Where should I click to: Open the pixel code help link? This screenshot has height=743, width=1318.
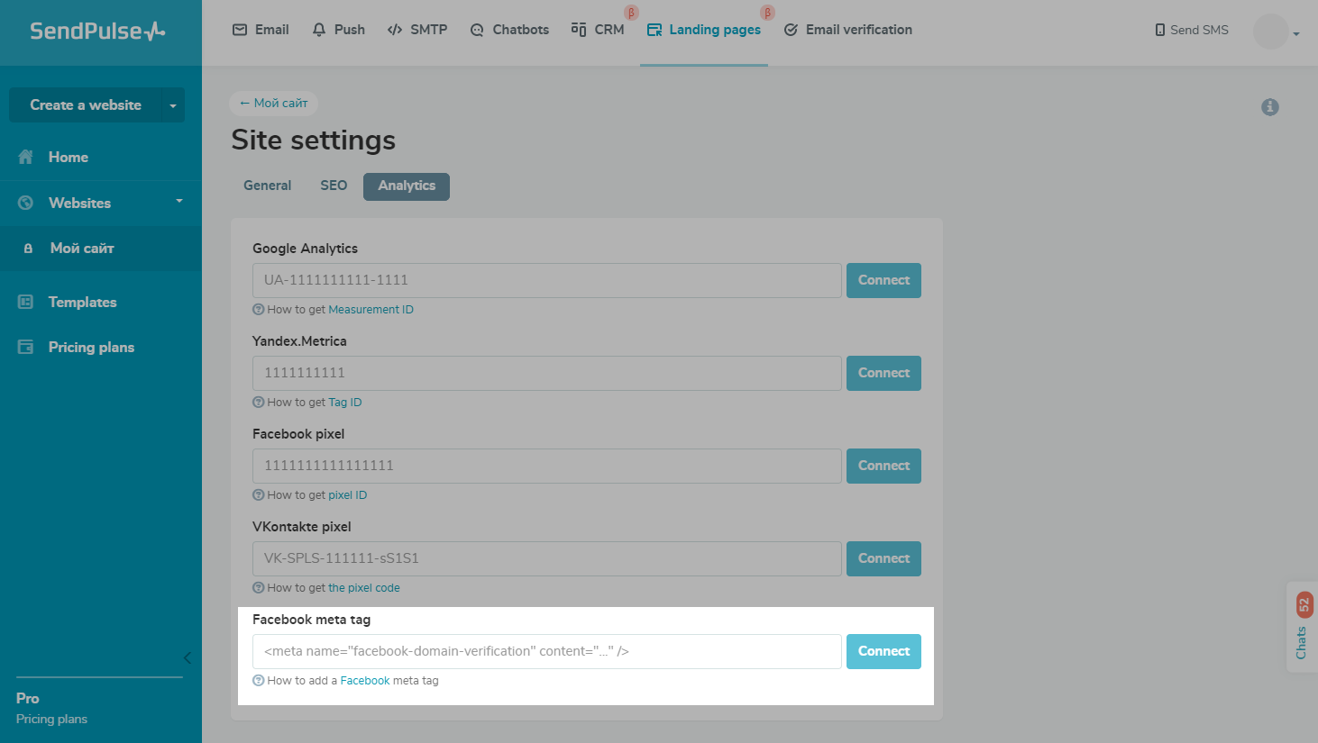[x=364, y=588]
